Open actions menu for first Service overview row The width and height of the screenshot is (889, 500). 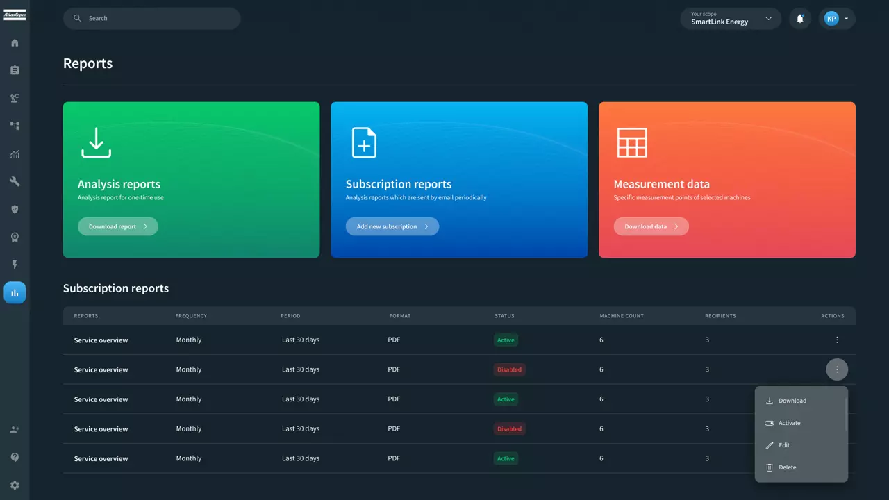pyautogui.click(x=837, y=340)
